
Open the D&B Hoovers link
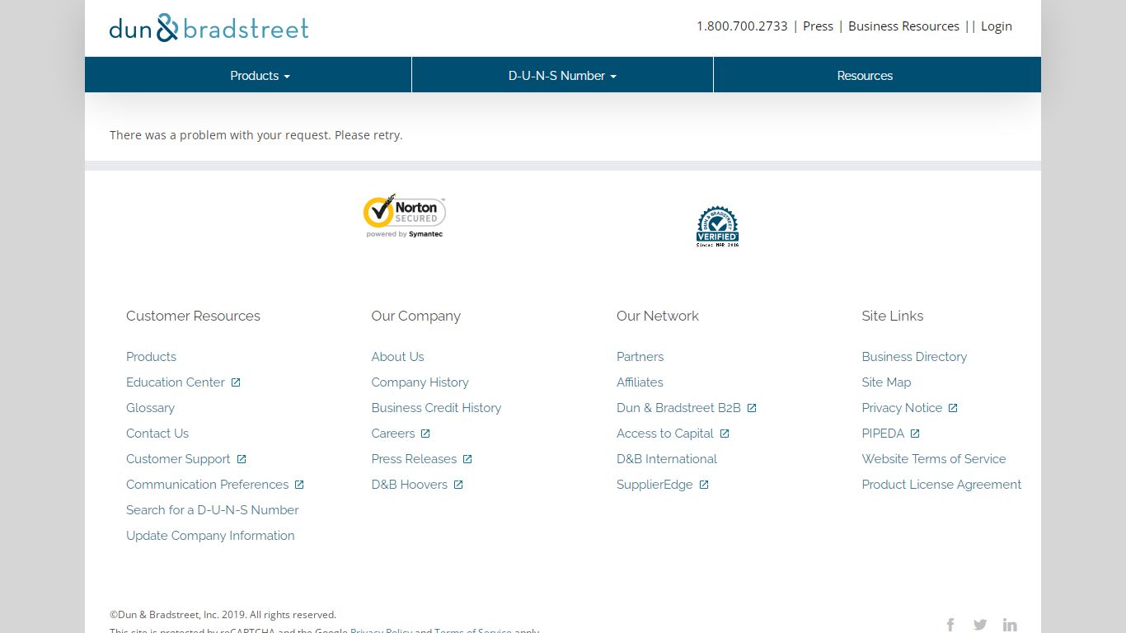[410, 485]
